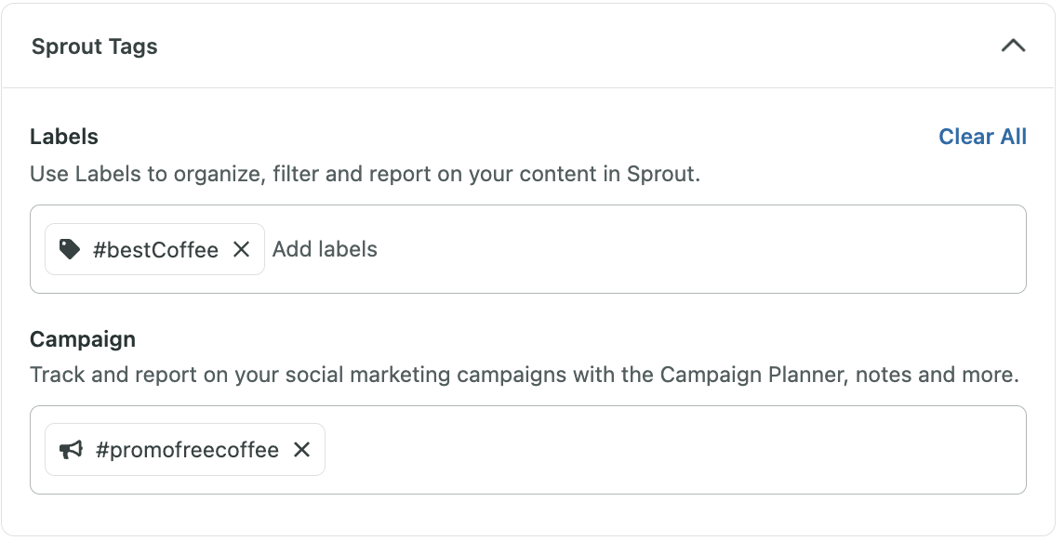Image resolution: width=1064 pixels, height=541 pixels.
Task: Click the Campaign section heading
Action: (x=83, y=338)
